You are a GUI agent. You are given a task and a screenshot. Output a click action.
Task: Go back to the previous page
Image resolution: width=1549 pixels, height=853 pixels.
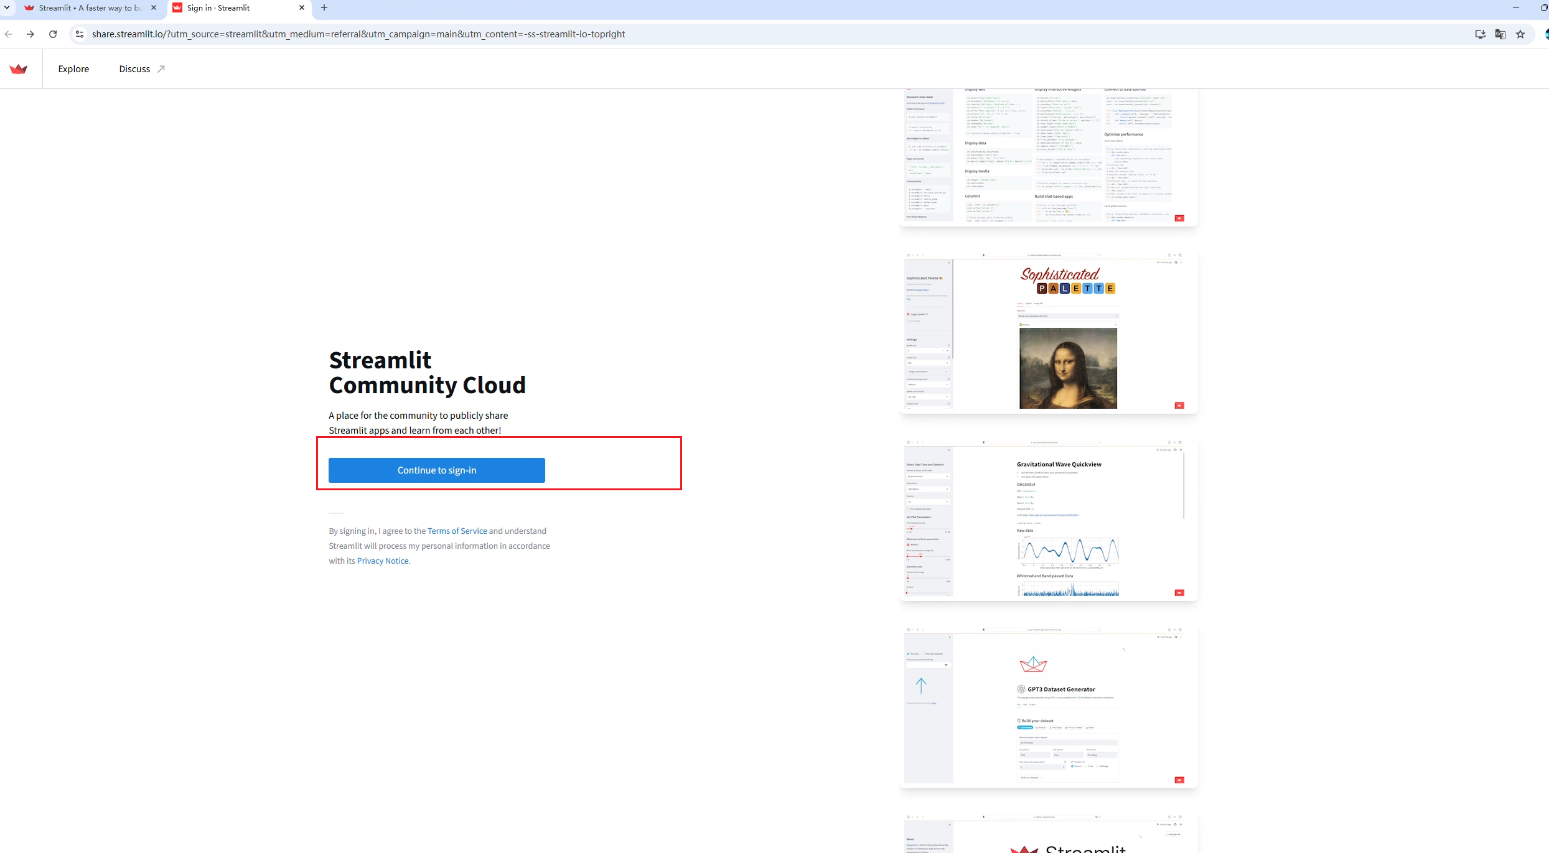tap(8, 34)
